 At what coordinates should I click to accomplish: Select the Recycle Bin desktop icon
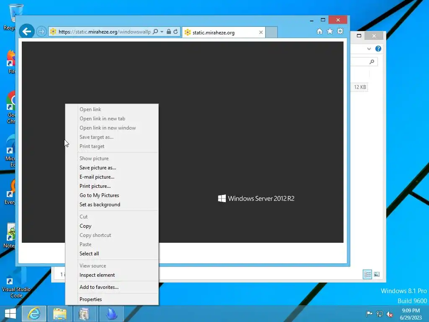[x=10, y=17]
